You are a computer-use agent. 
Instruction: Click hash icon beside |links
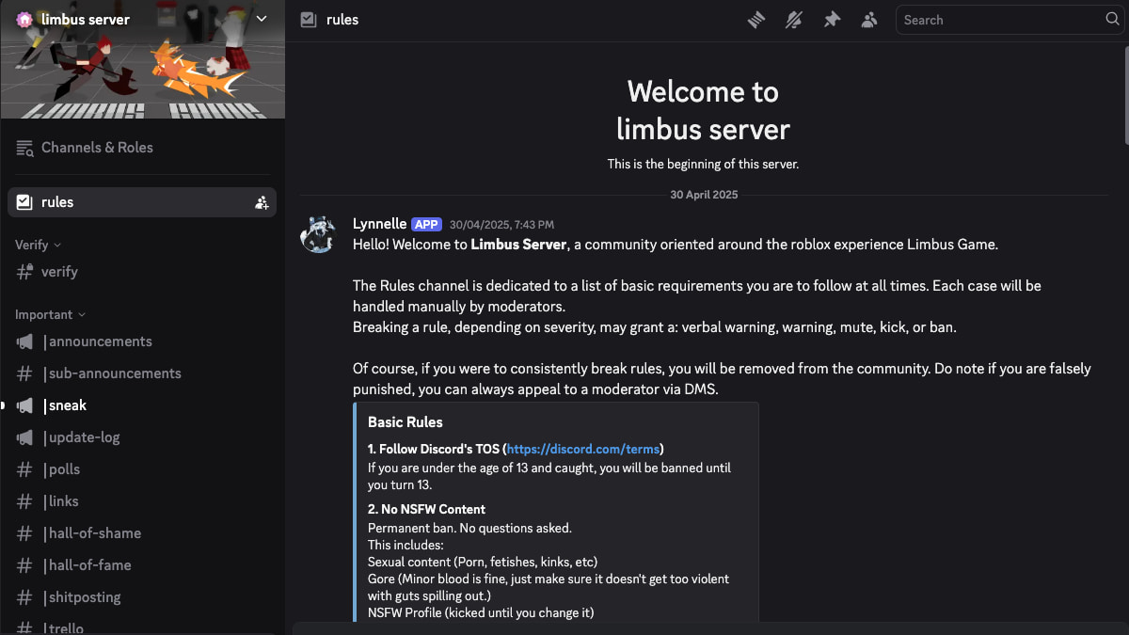(x=24, y=501)
